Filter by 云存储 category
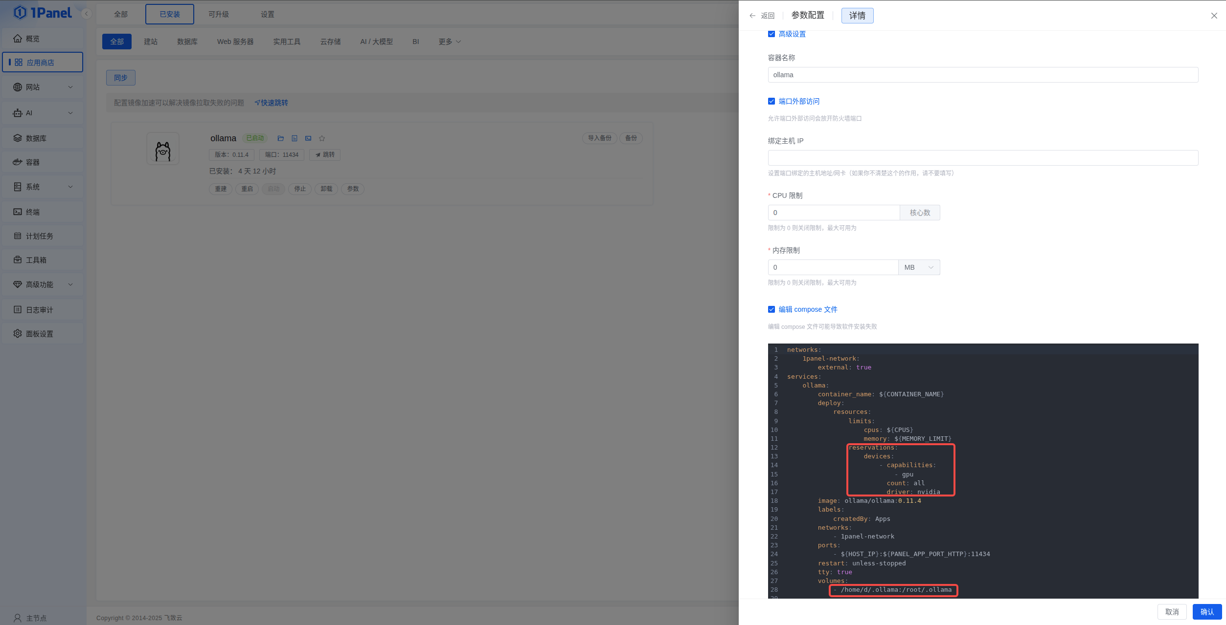 [x=331, y=42]
